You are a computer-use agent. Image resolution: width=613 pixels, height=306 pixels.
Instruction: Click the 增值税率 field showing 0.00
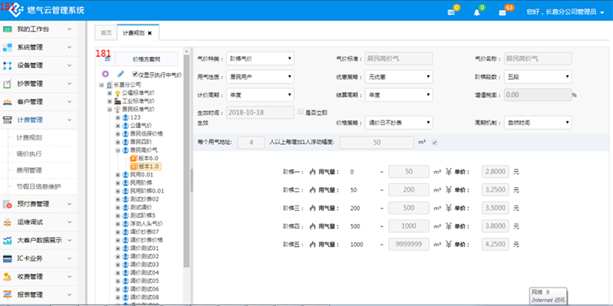pos(538,94)
